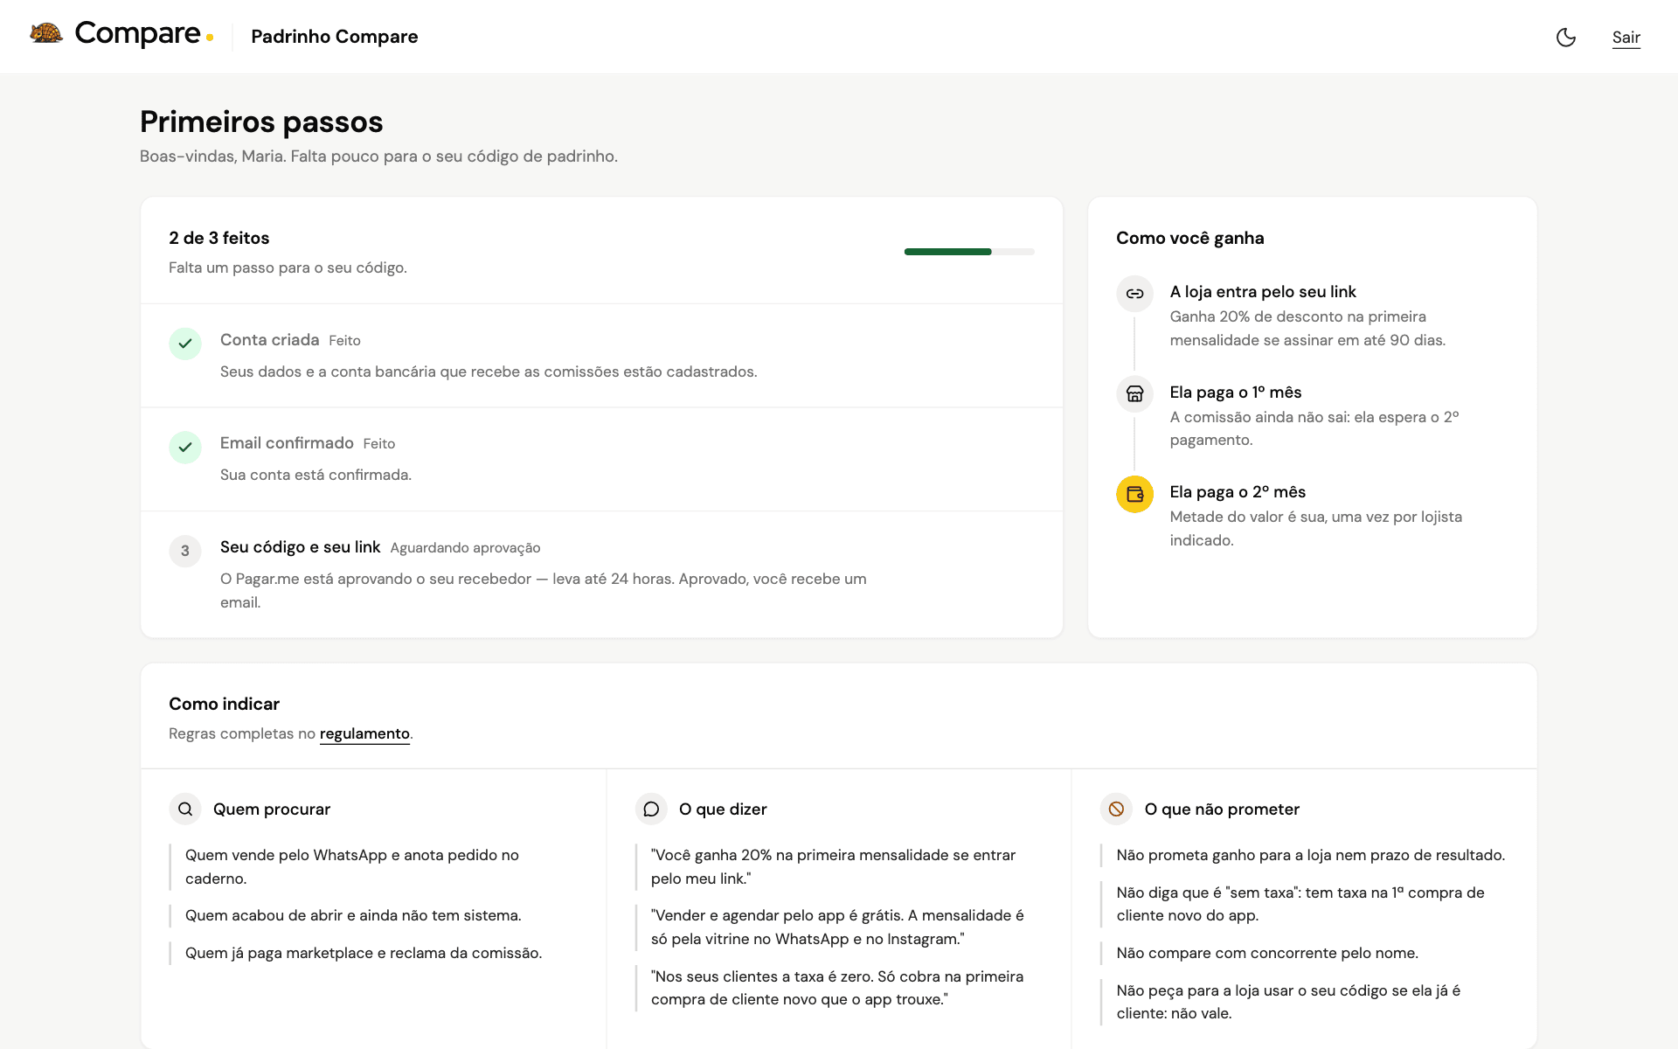
Task: Click the "Email confirmado" step title
Action: pyautogui.click(x=287, y=443)
